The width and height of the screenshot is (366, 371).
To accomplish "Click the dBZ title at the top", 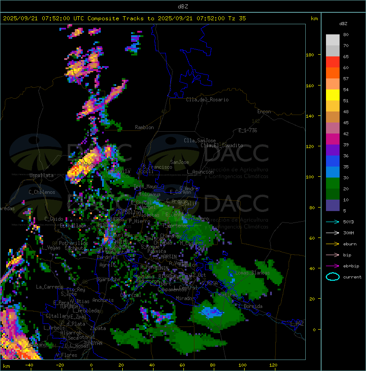I will (x=183, y=7).
